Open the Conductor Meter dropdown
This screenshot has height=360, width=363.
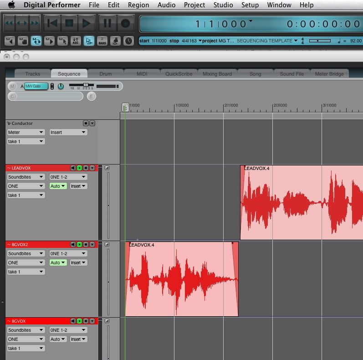click(x=26, y=132)
